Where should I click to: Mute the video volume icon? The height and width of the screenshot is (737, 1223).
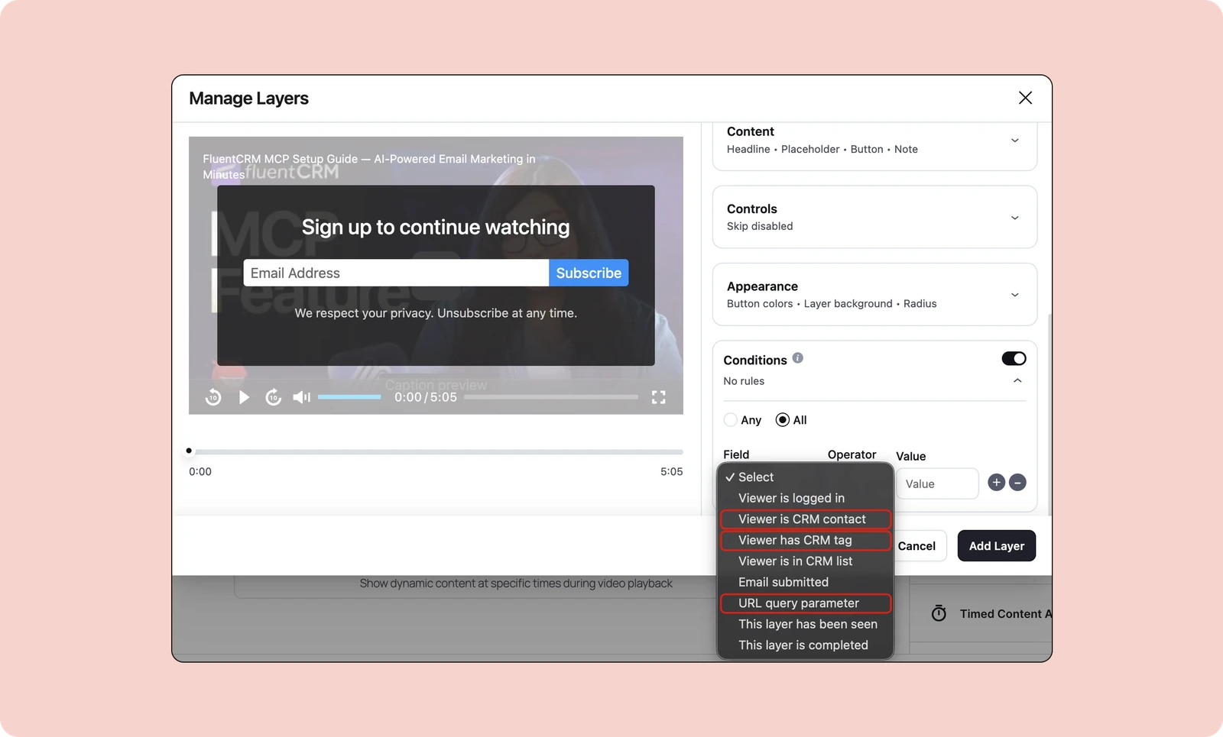coord(302,397)
